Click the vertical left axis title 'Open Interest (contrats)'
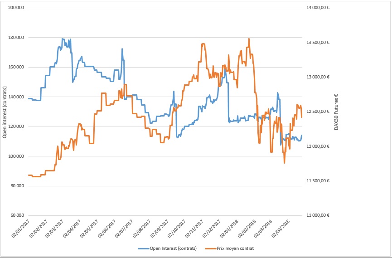392x258 pixels. 5,112
